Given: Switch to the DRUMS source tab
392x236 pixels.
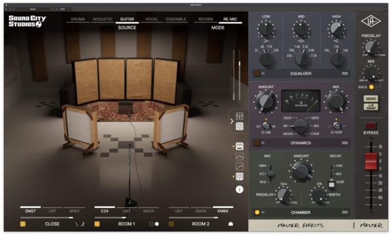Looking at the screenshot, I should pyautogui.click(x=78, y=19).
